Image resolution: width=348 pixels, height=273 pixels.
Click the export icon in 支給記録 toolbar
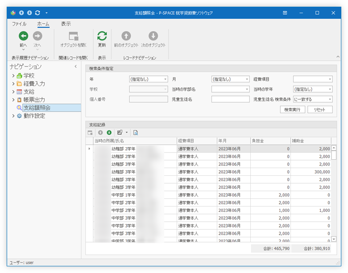(x=120, y=132)
